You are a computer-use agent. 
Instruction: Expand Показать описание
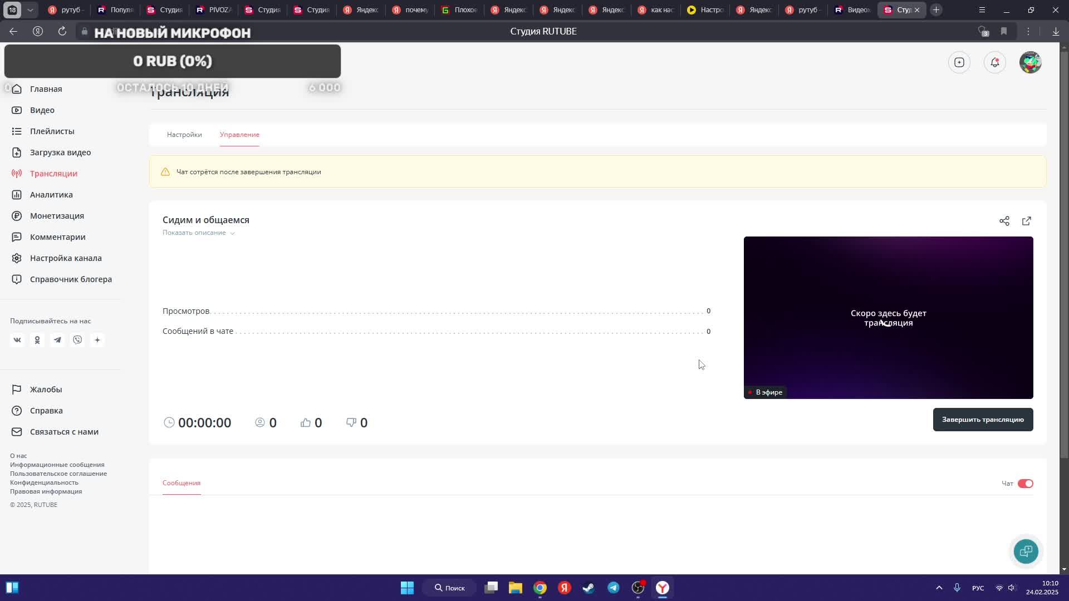[199, 233]
